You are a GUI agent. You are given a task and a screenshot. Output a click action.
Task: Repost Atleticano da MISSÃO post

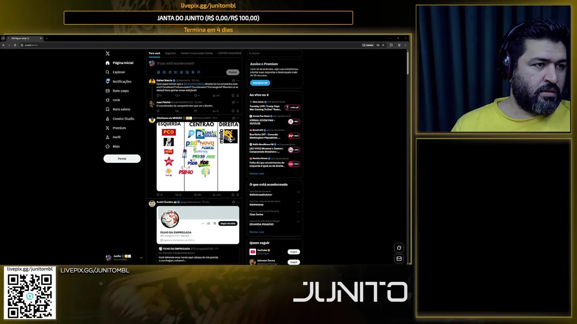click(177, 195)
